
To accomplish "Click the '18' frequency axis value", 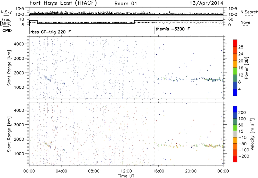I will 22,19.
